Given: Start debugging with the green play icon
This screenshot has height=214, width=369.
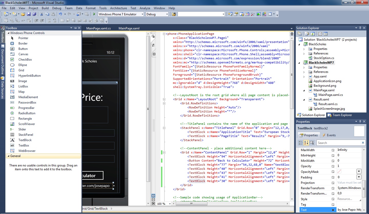Looking at the screenshot, I should click(x=94, y=14).
